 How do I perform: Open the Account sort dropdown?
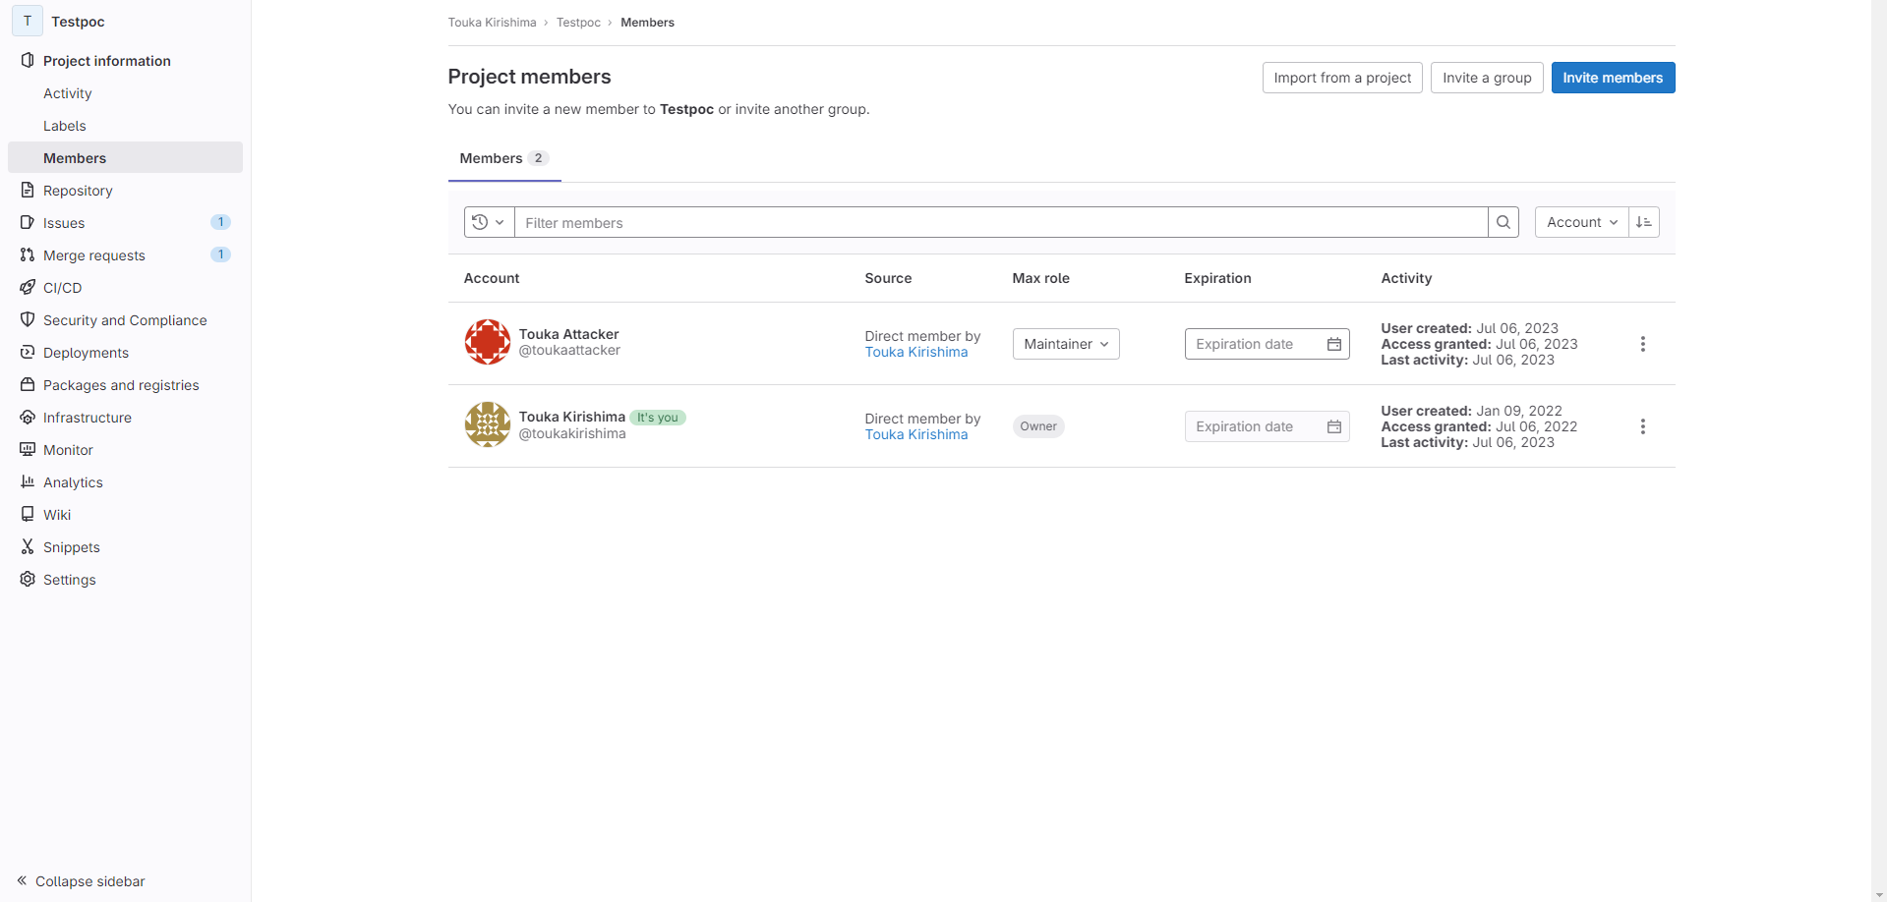[1581, 222]
